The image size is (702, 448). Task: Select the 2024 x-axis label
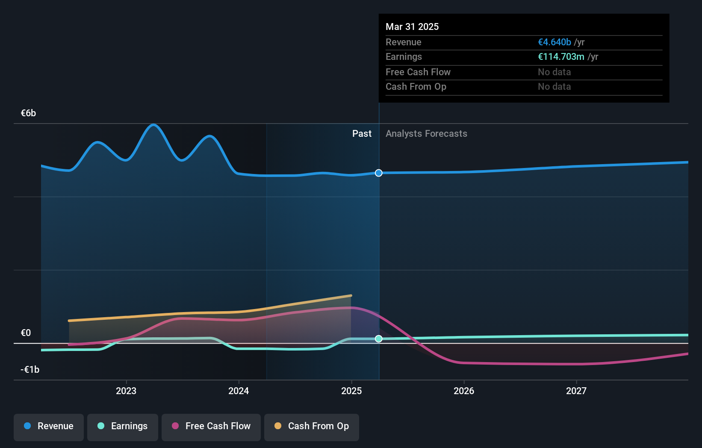coord(239,391)
